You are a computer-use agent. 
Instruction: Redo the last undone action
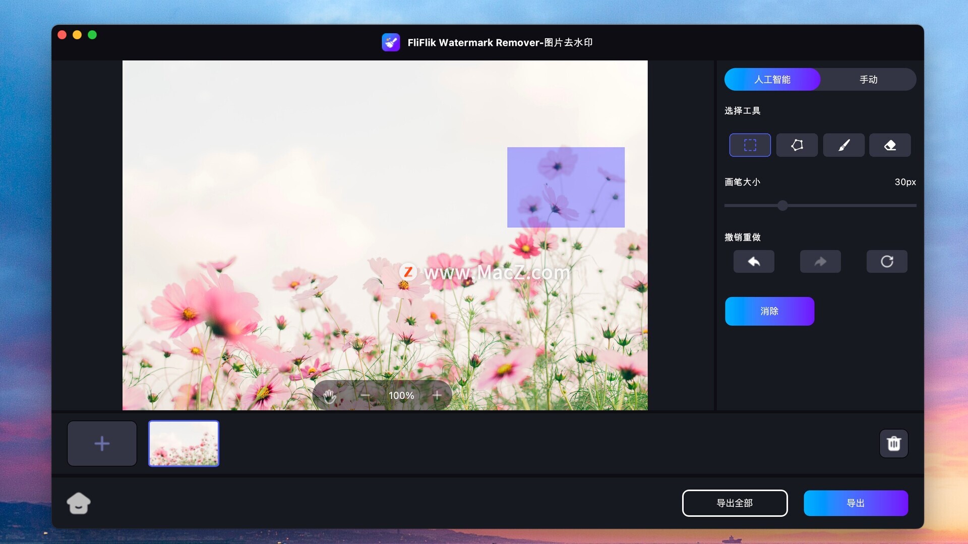(820, 261)
